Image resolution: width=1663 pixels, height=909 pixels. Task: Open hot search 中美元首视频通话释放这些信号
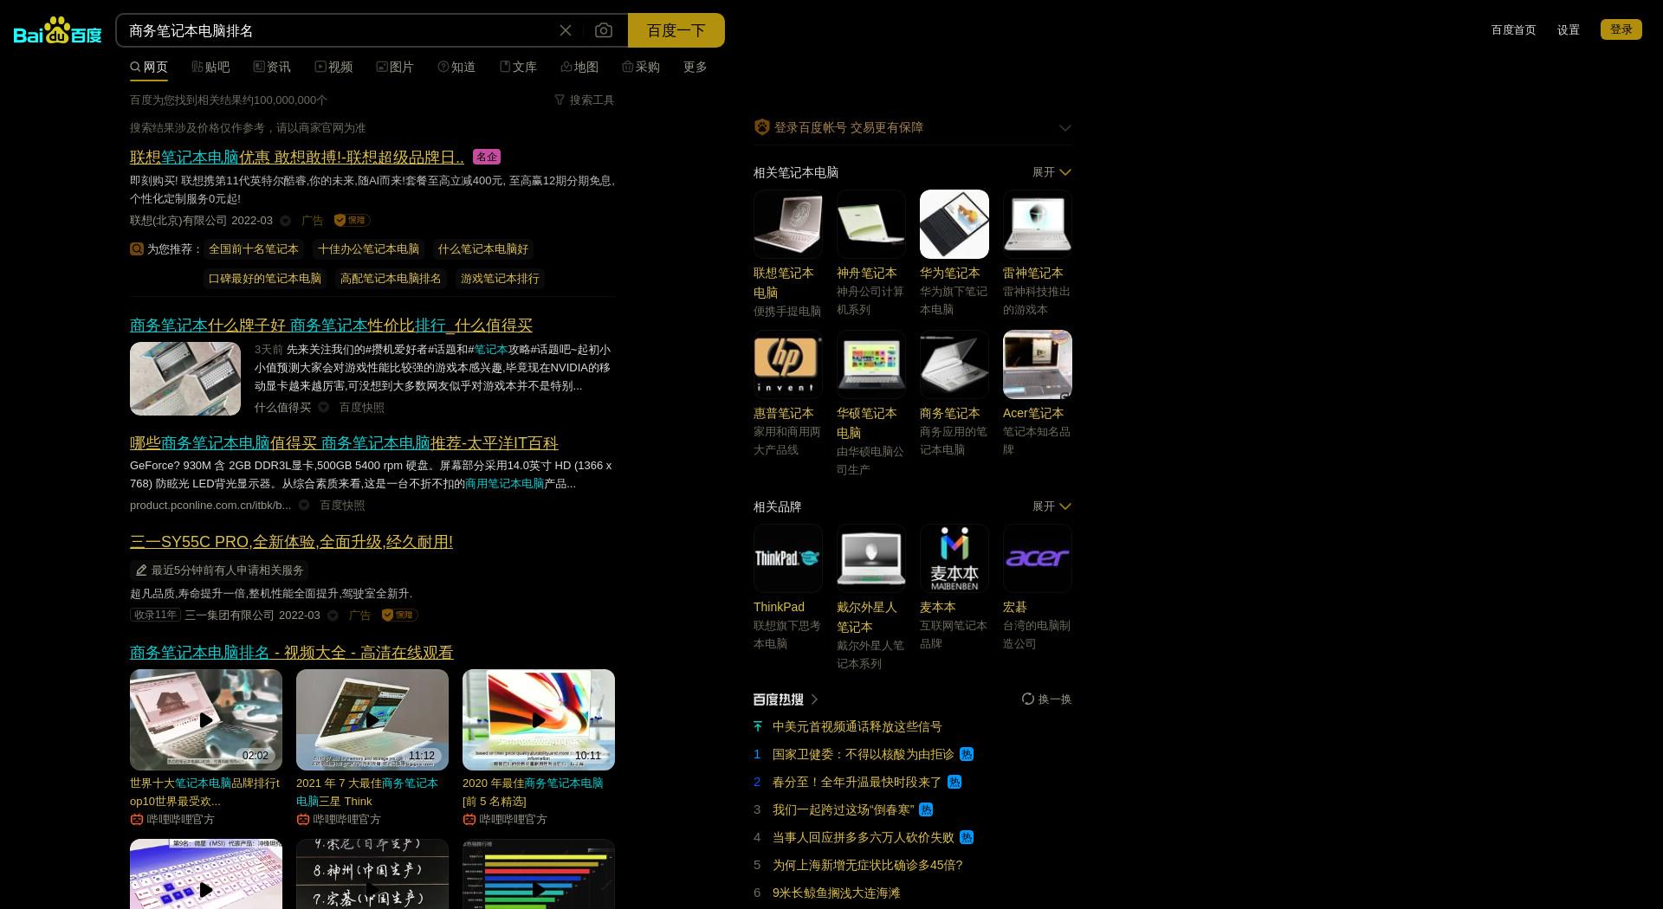click(x=857, y=726)
